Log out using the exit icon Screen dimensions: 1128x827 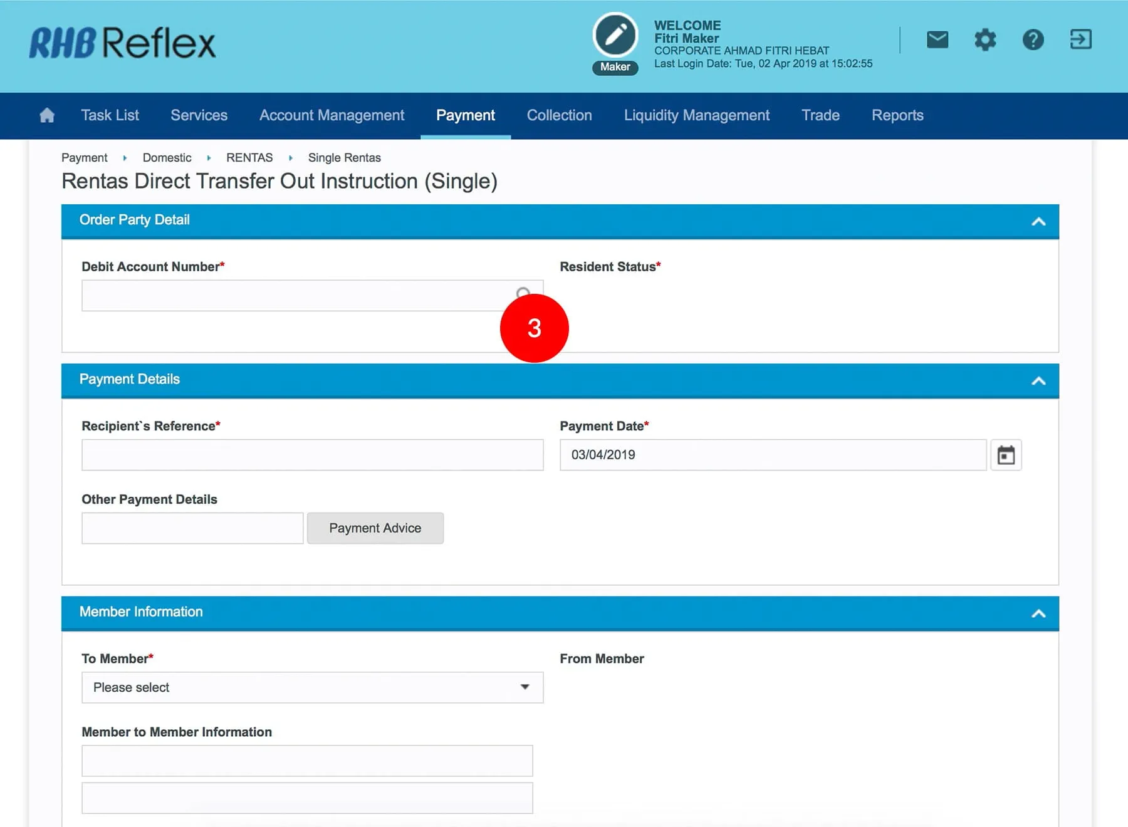click(1080, 39)
